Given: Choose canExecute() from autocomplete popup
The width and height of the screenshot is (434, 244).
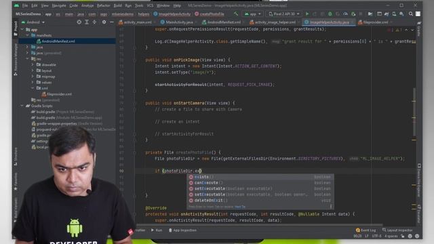Looking at the screenshot, I should (x=260, y=182).
